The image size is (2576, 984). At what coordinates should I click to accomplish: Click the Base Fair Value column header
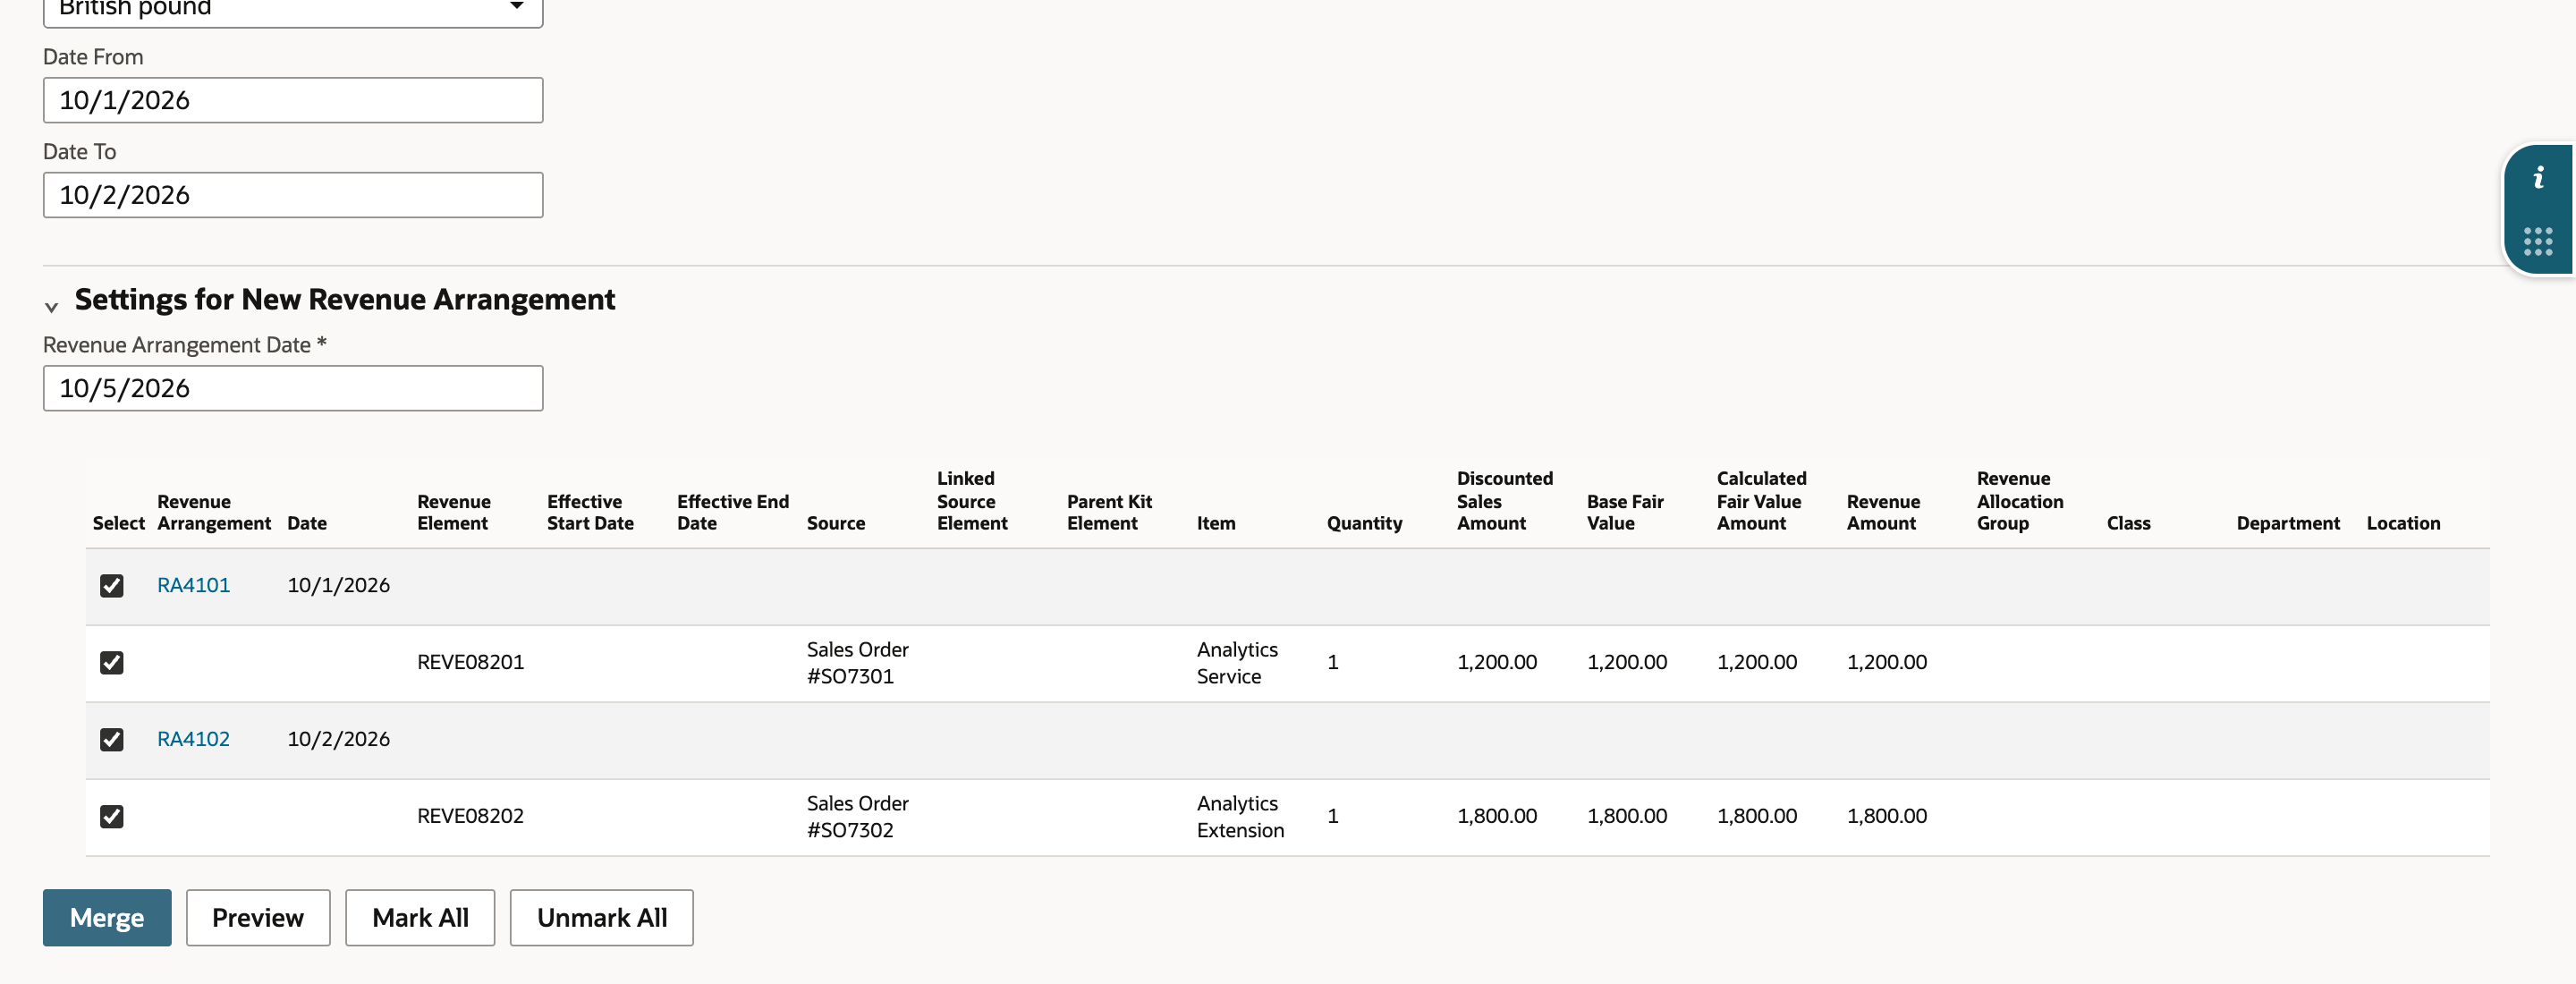[1625, 512]
